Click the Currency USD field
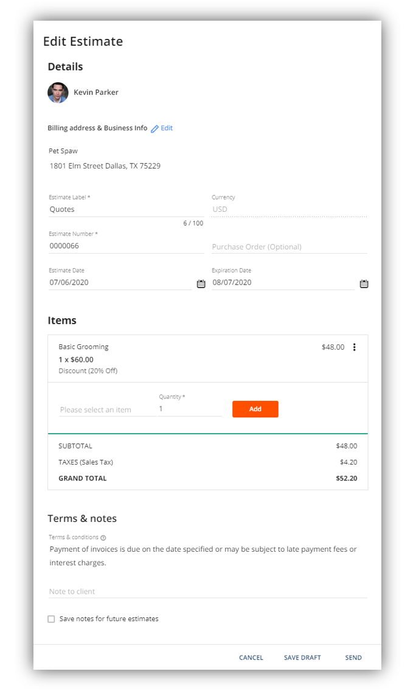The width and height of the screenshot is (416, 691). (289, 209)
